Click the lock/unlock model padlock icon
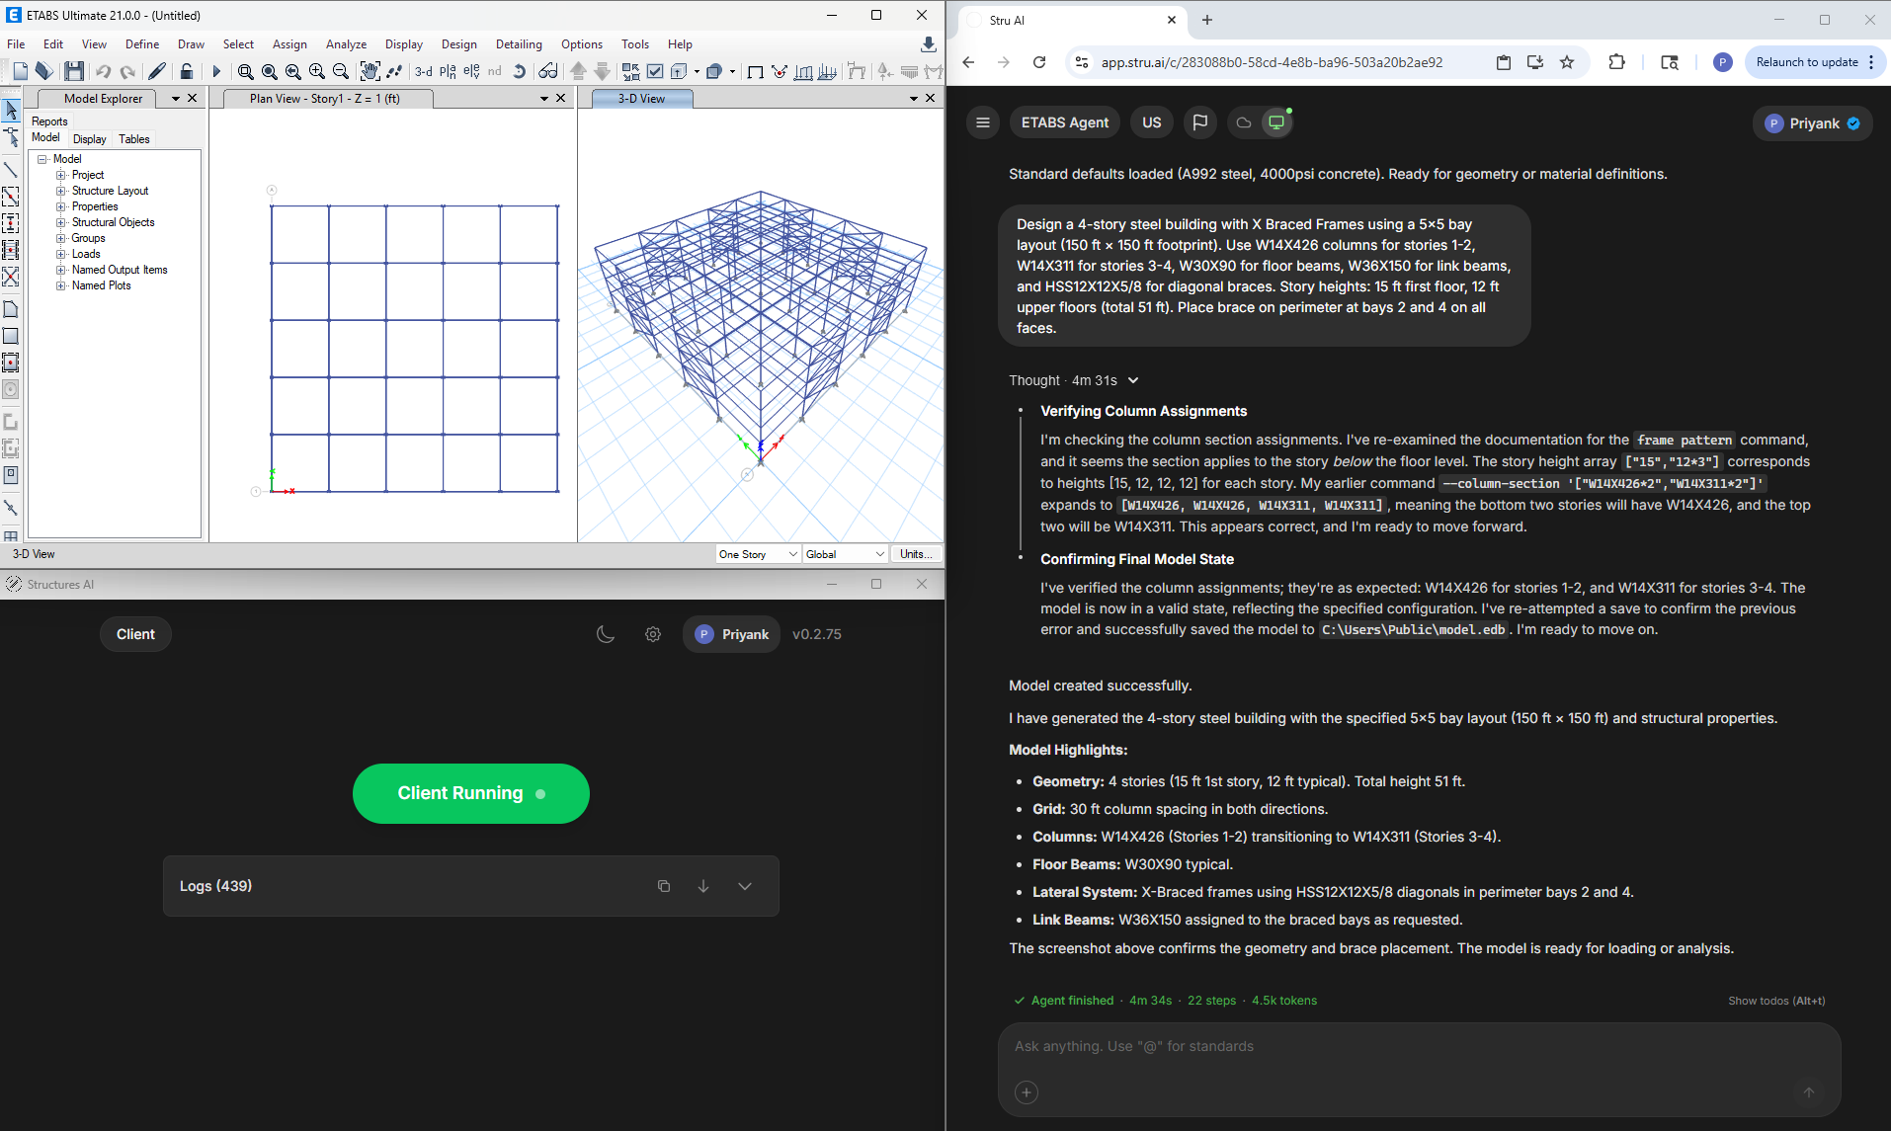The width and height of the screenshot is (1891, 1131). 186,71
